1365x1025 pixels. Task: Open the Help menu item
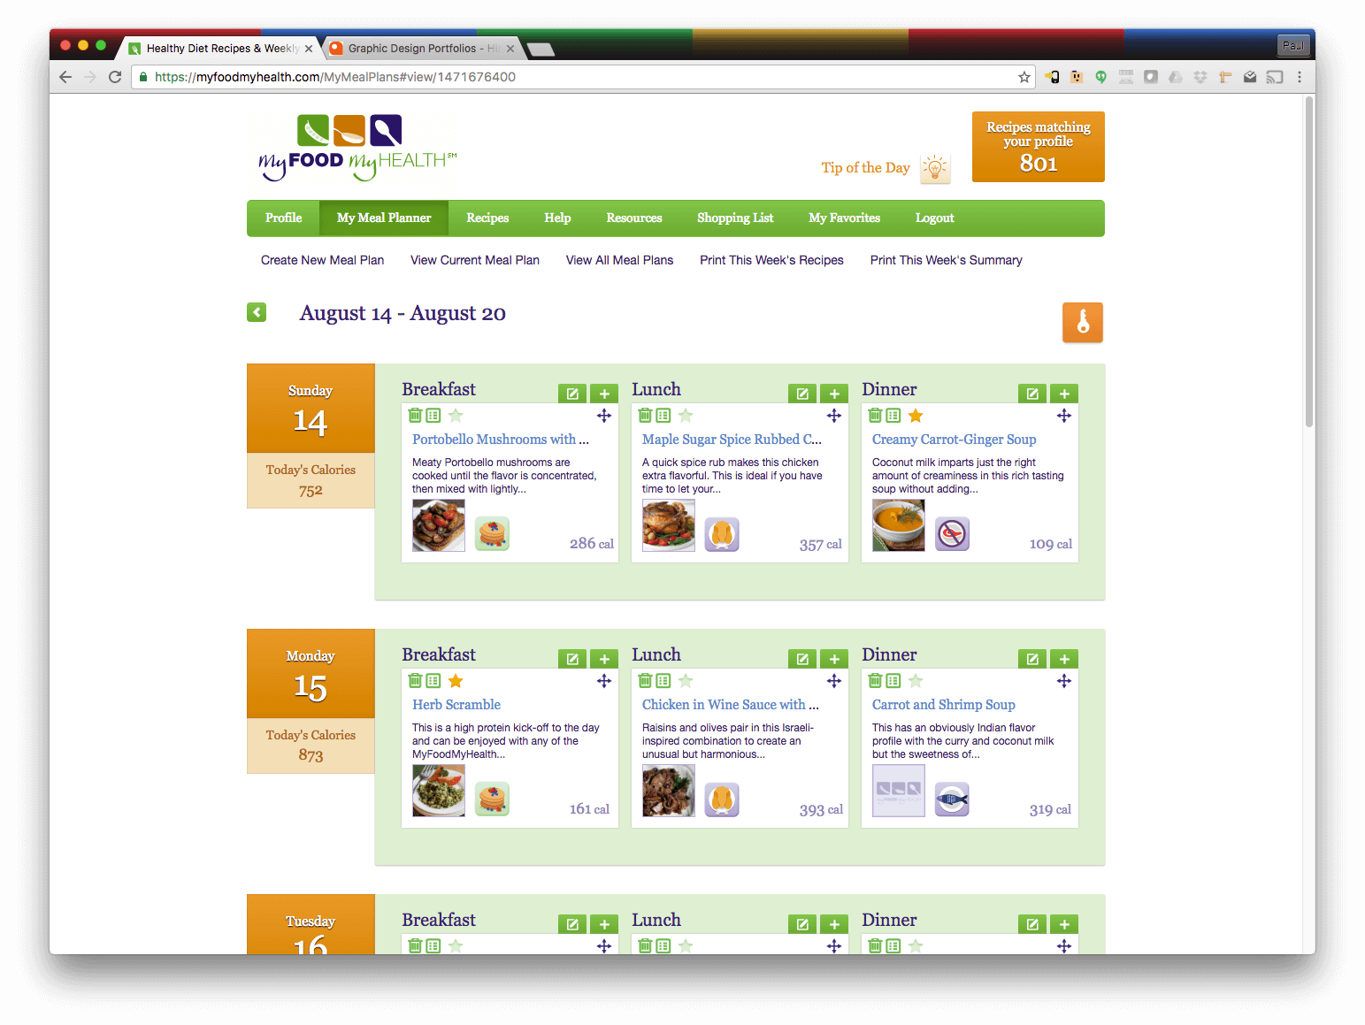click(x=557, y=218)
